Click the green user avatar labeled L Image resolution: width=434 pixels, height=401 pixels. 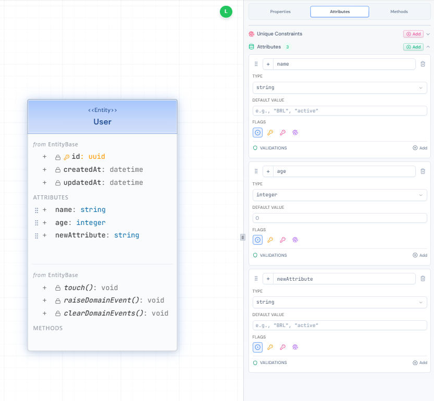(x=226, y=11)
